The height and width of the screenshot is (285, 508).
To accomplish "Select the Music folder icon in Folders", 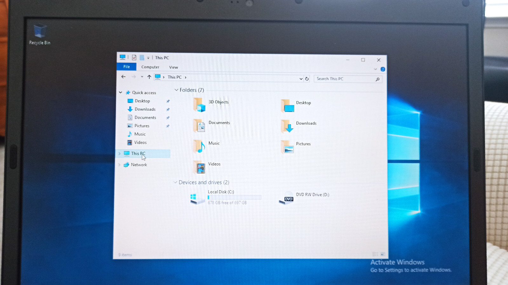I will (x=199, y=146).
